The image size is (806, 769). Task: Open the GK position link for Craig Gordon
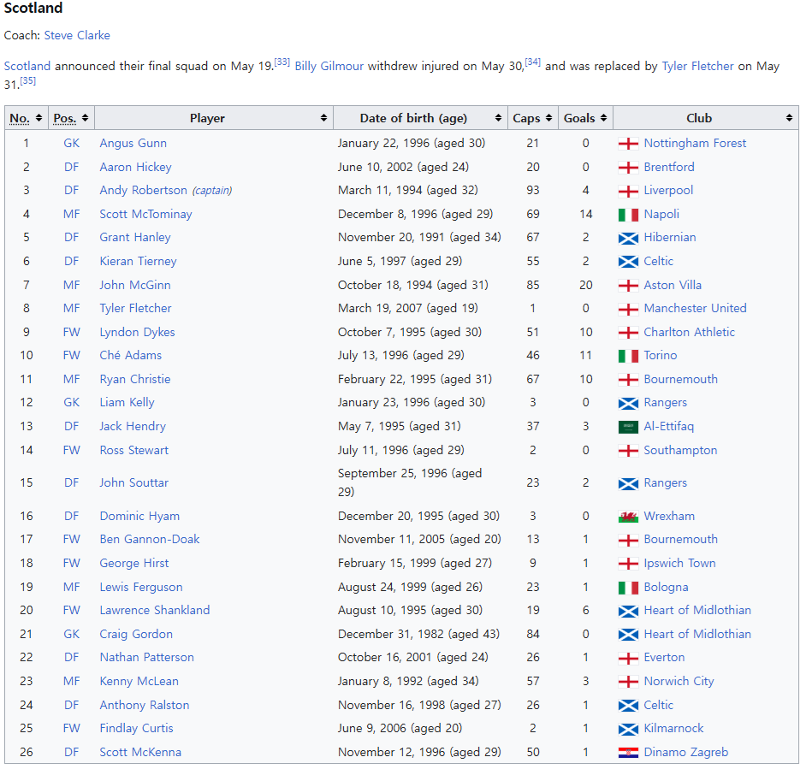pyautogui.click(x=72, y=635)
